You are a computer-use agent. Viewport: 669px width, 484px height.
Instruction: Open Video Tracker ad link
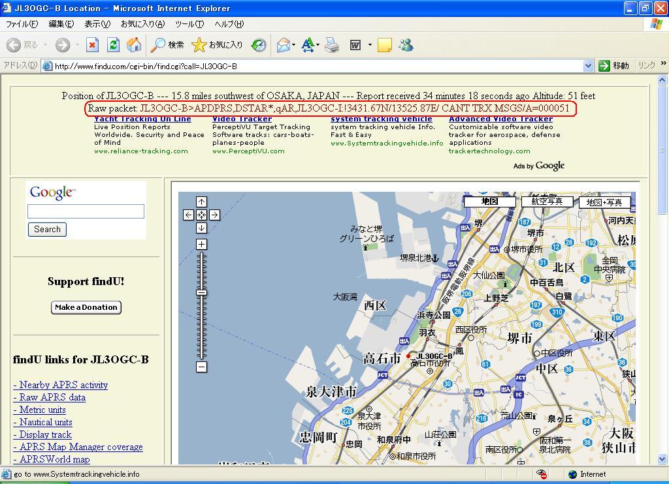click(x=242, y=119)
